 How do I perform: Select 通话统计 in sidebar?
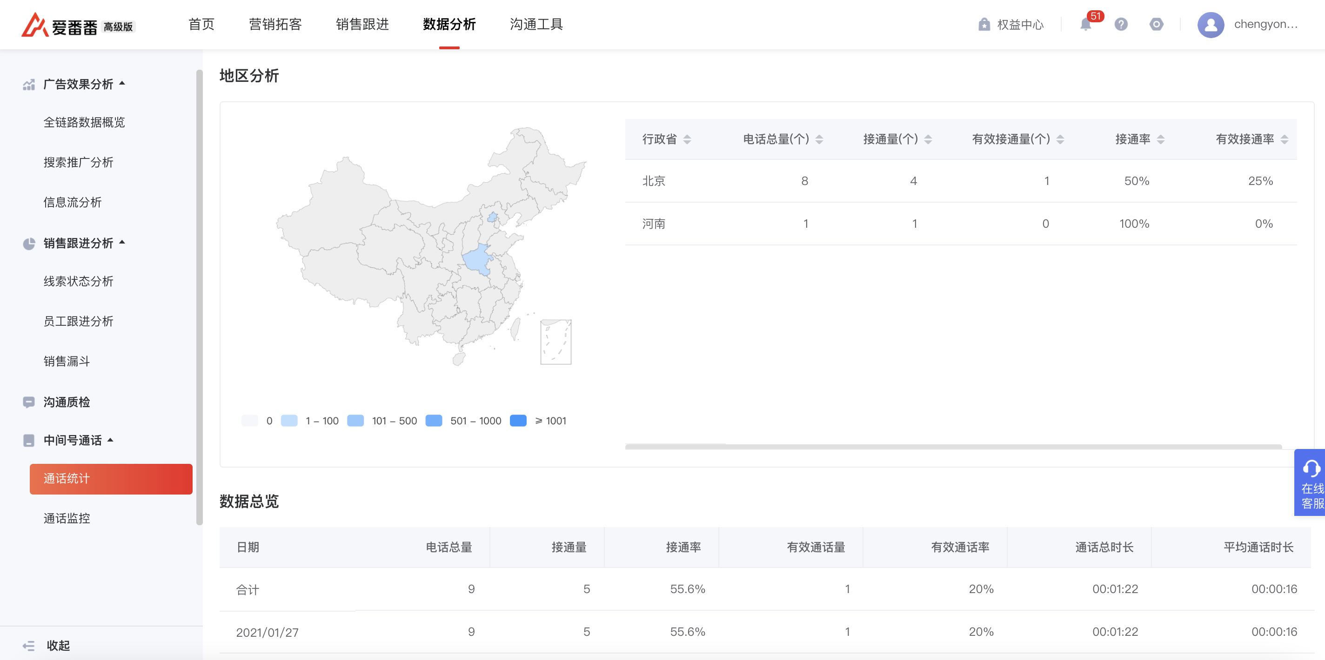point(111,479)
